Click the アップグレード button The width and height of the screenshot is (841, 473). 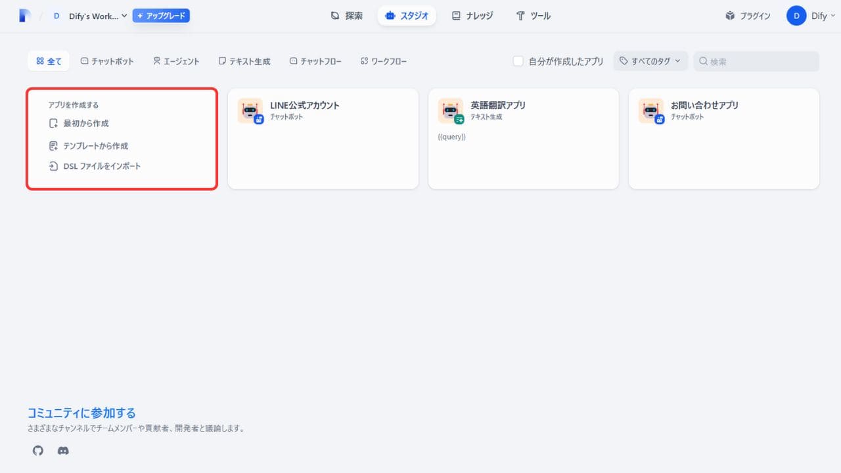[x=161, y=16]
